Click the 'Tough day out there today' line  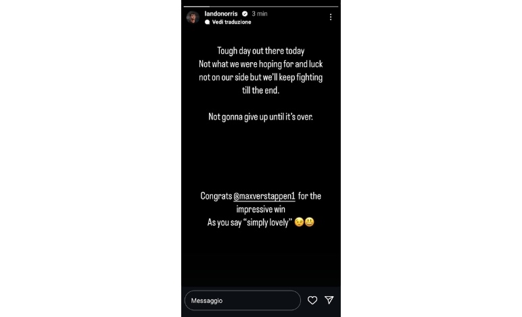(x=261, y=51)
